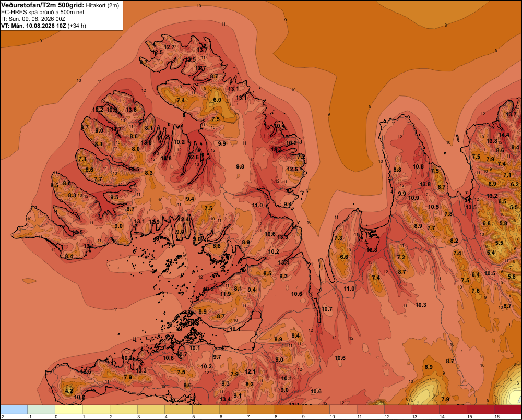The width and height of the screenshot is (522, 420).
Task: Select the 13.2 temperature value
Action: pyautogui.click(x=492, y=196)
